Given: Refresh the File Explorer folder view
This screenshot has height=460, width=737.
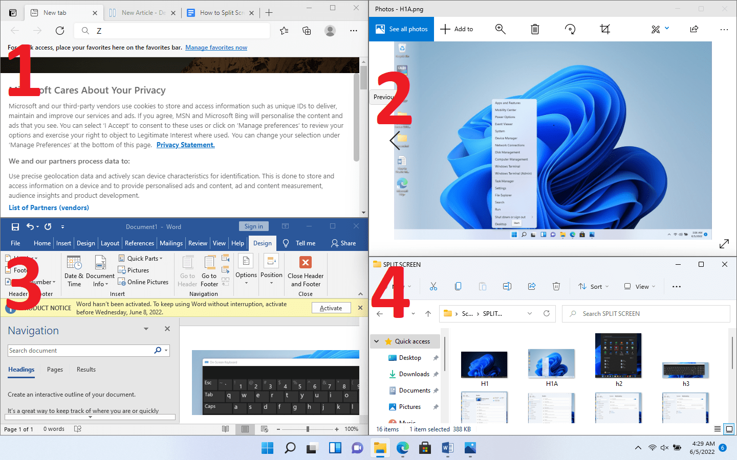Looking at the screenshot, I should click(547, 313).
